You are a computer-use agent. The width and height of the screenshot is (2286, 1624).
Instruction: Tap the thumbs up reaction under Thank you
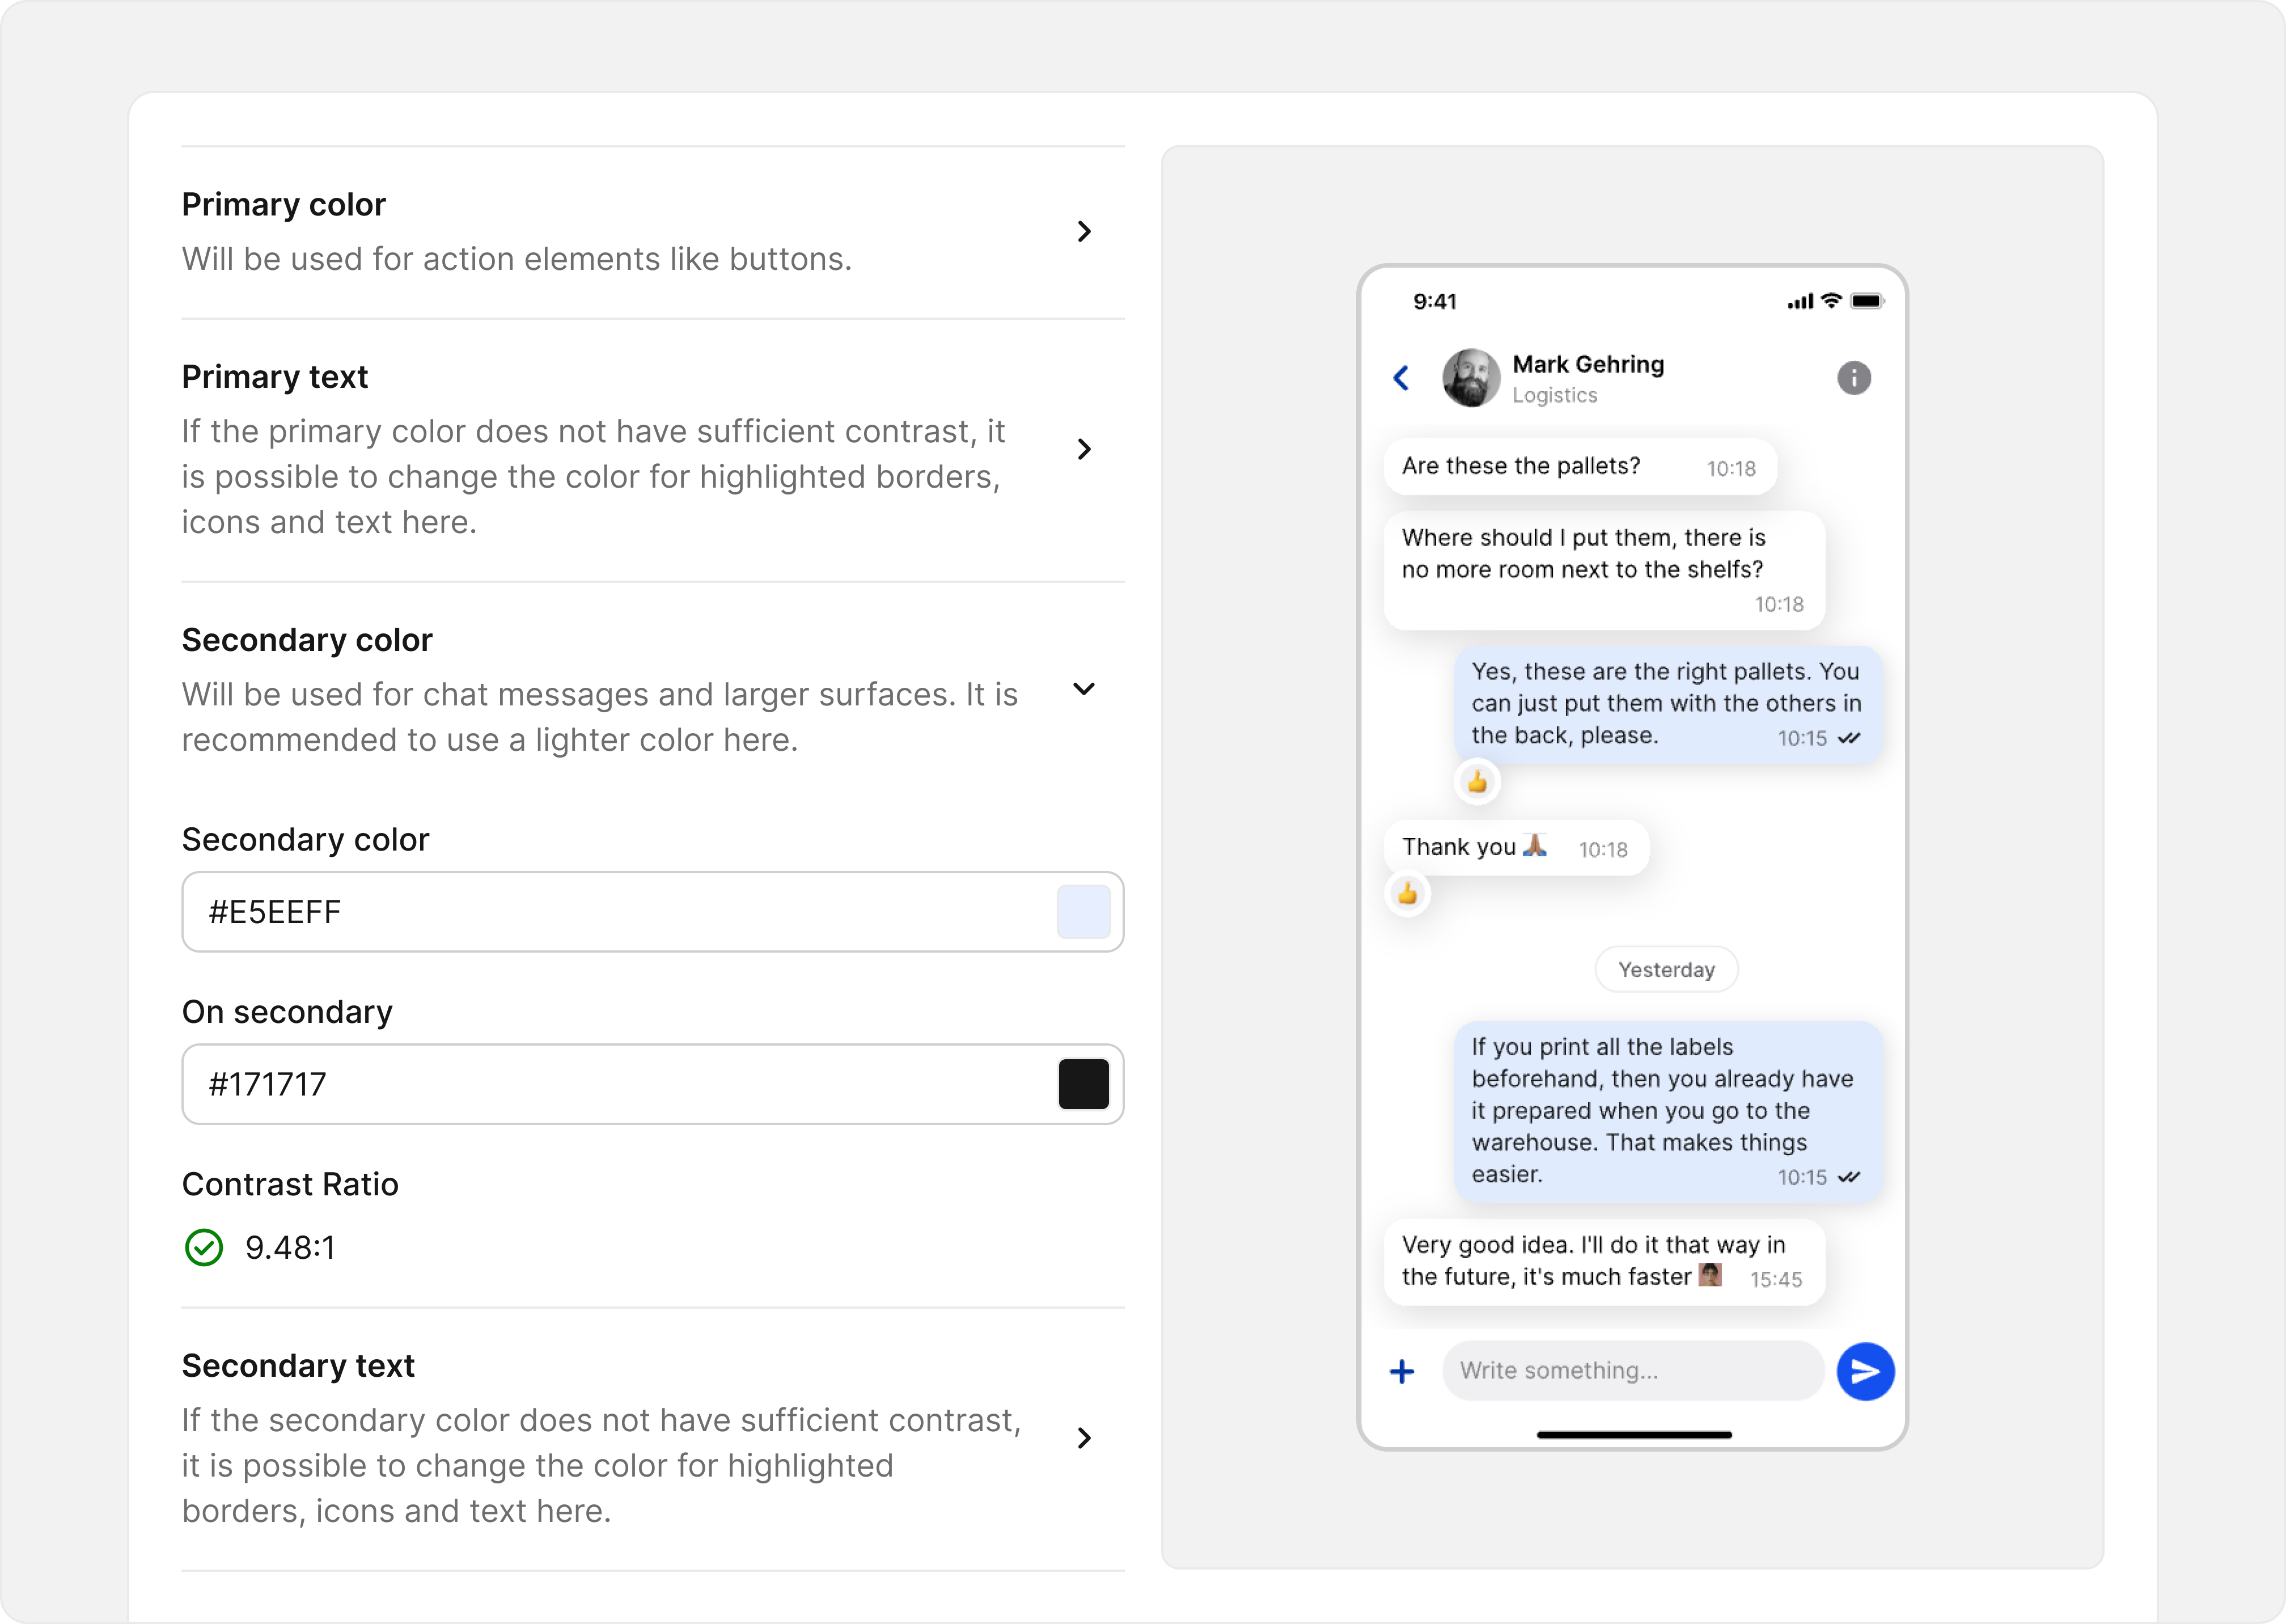tap(1407, 894)
